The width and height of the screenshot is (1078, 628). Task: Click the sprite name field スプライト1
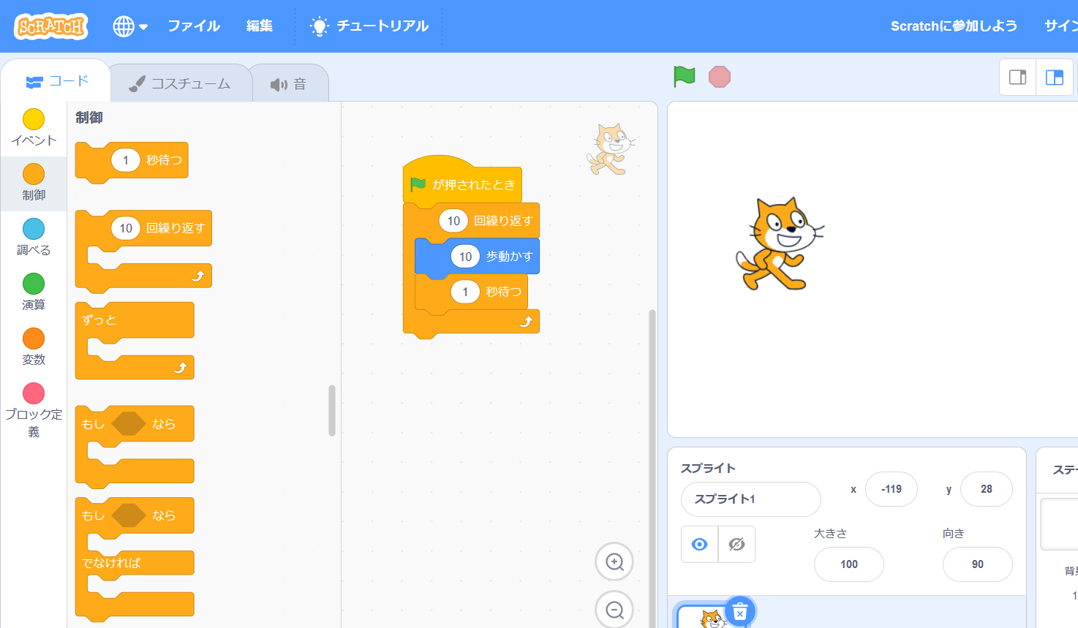click(750, 499)
